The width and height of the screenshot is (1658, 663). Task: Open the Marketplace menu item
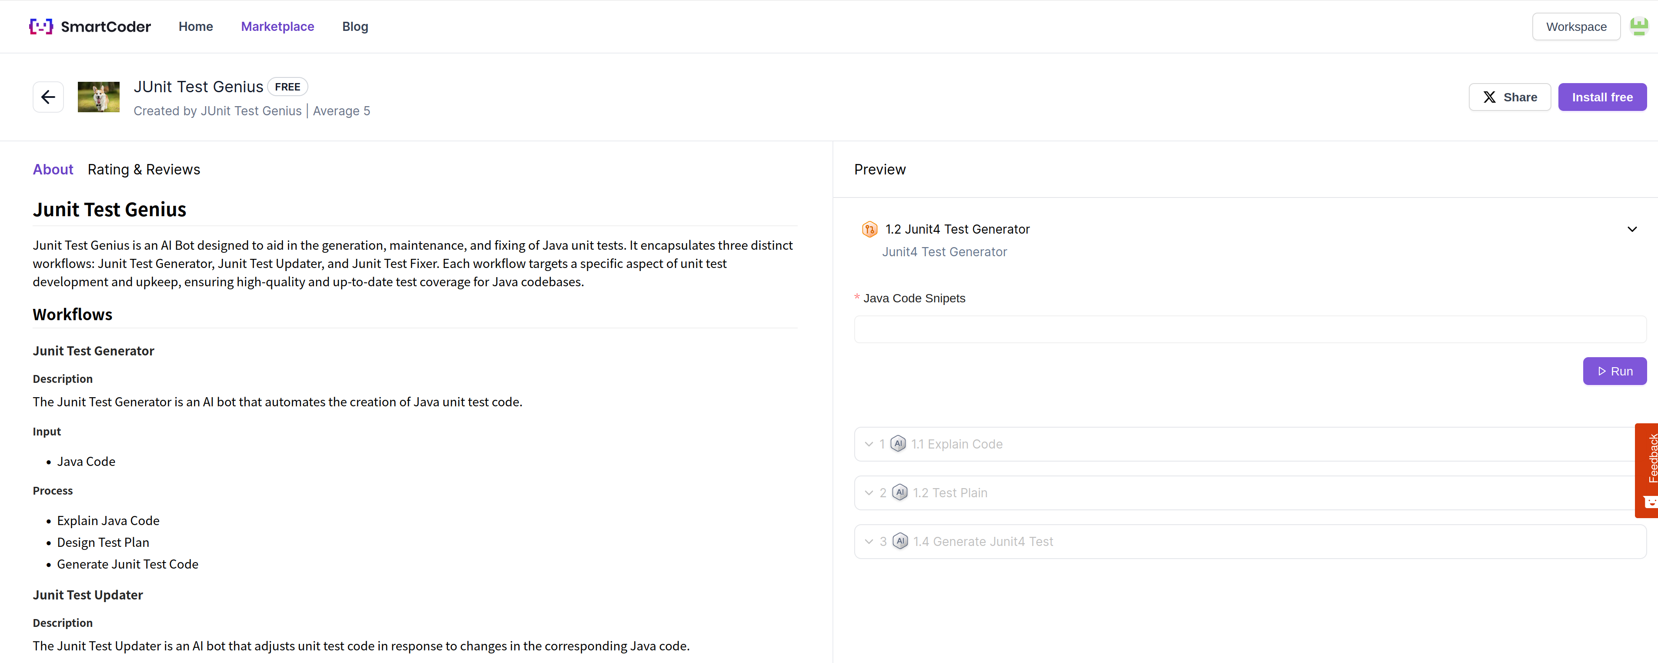pos(277,27)
